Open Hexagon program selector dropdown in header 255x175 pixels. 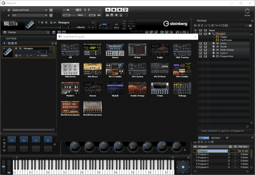[93, 23]
